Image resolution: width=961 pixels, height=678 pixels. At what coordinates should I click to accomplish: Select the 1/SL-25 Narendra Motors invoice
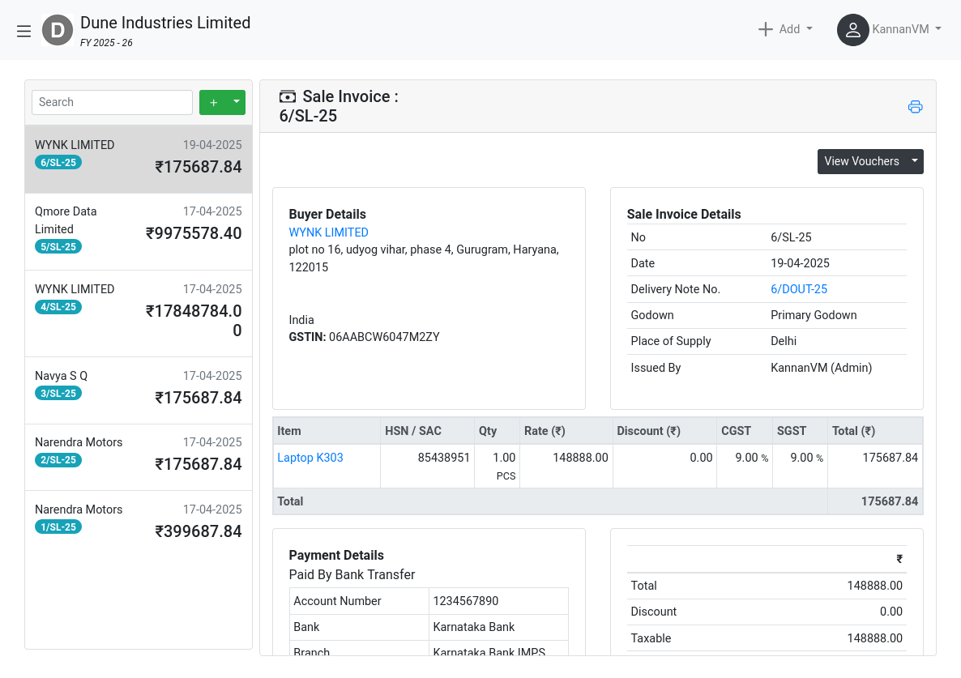click(139, 523)
